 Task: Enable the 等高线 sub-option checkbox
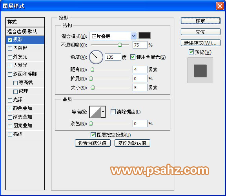coord(15,83)
